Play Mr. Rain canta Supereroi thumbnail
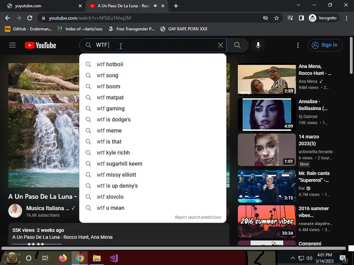 click(x=267, y=186)
